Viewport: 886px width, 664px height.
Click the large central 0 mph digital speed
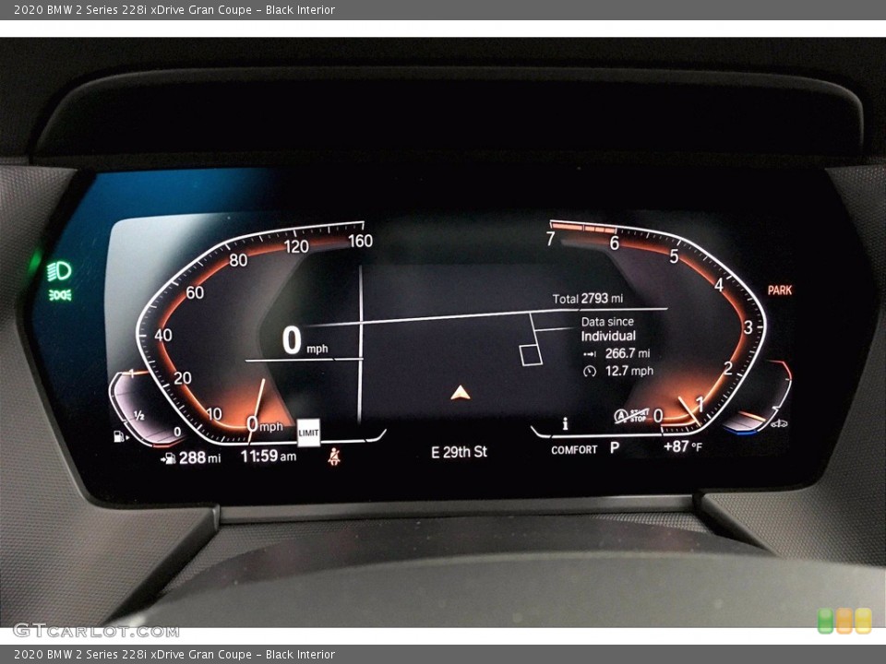click(305, 340)
